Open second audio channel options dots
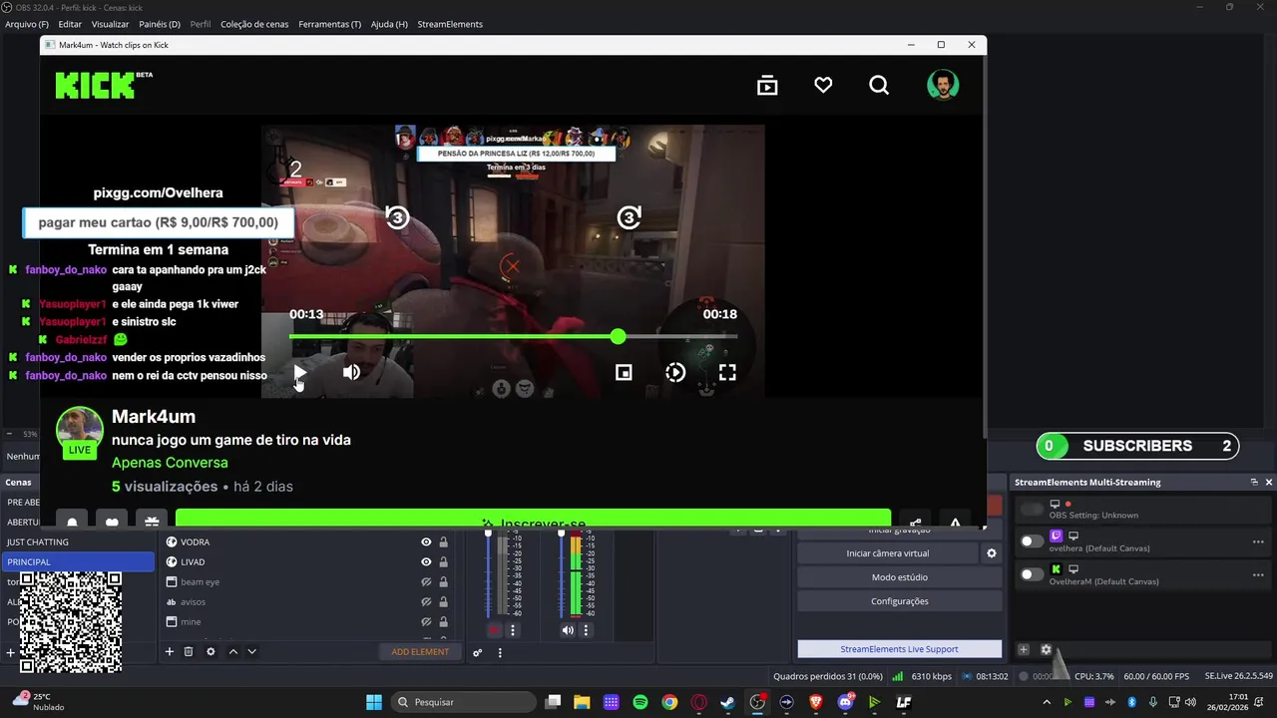Screen dimensions: 1277x718 click(586, 630)
